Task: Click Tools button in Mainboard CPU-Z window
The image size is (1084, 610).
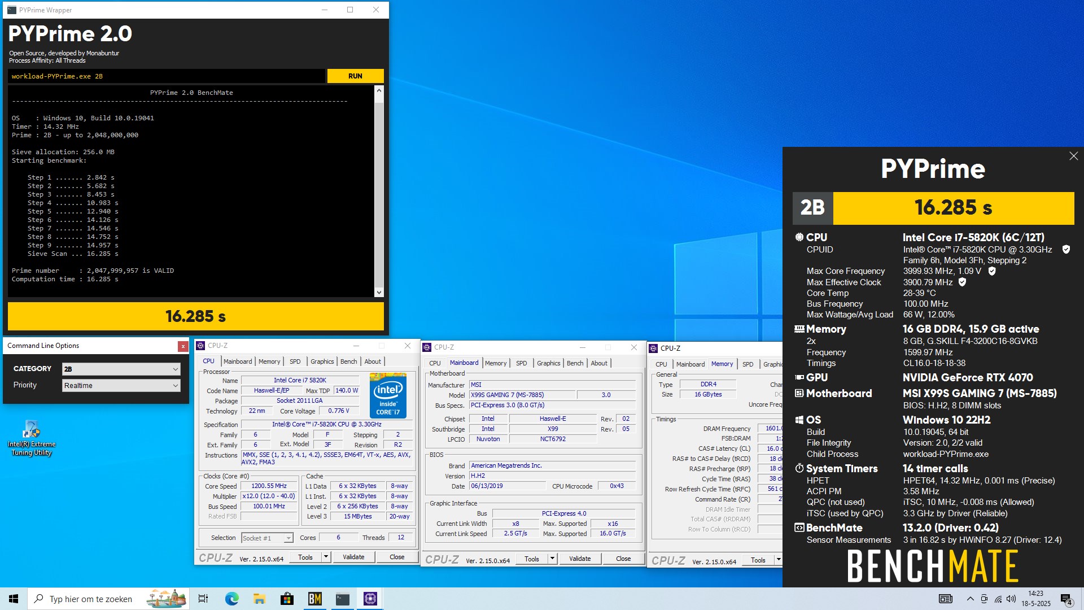Action: [x=532, y=559]
